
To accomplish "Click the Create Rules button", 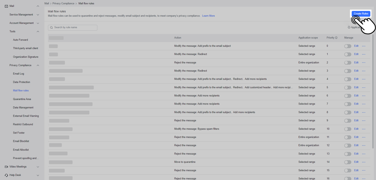I will 361,14.
